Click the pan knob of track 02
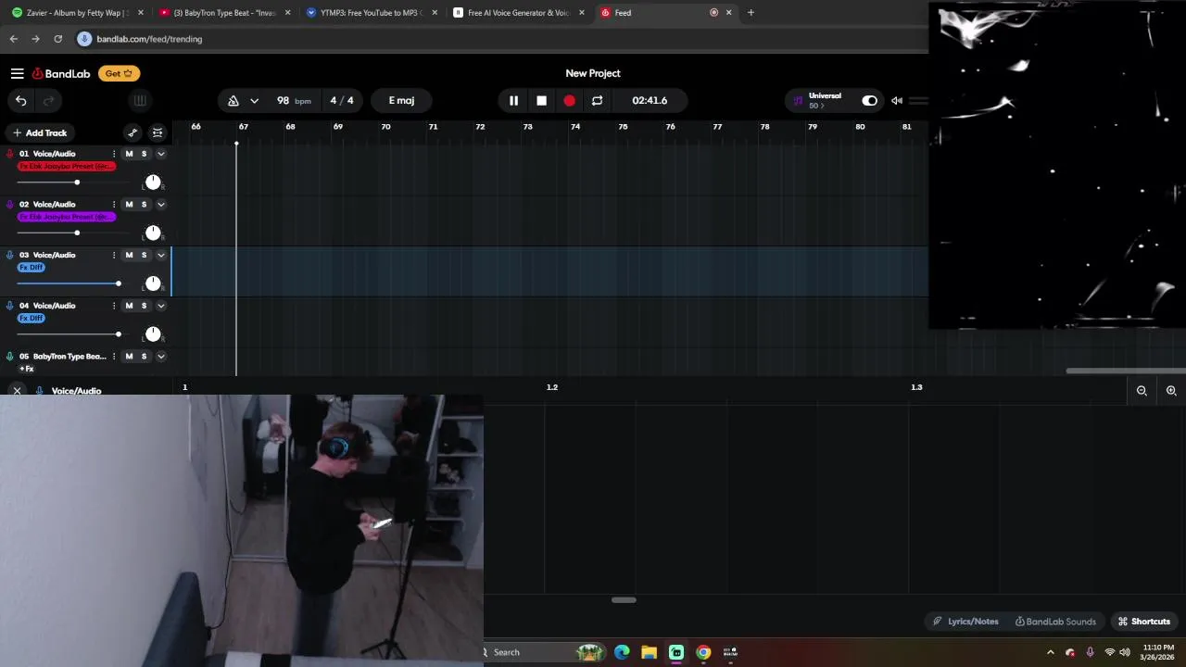The image size is (1186, 667). point(153,233)
